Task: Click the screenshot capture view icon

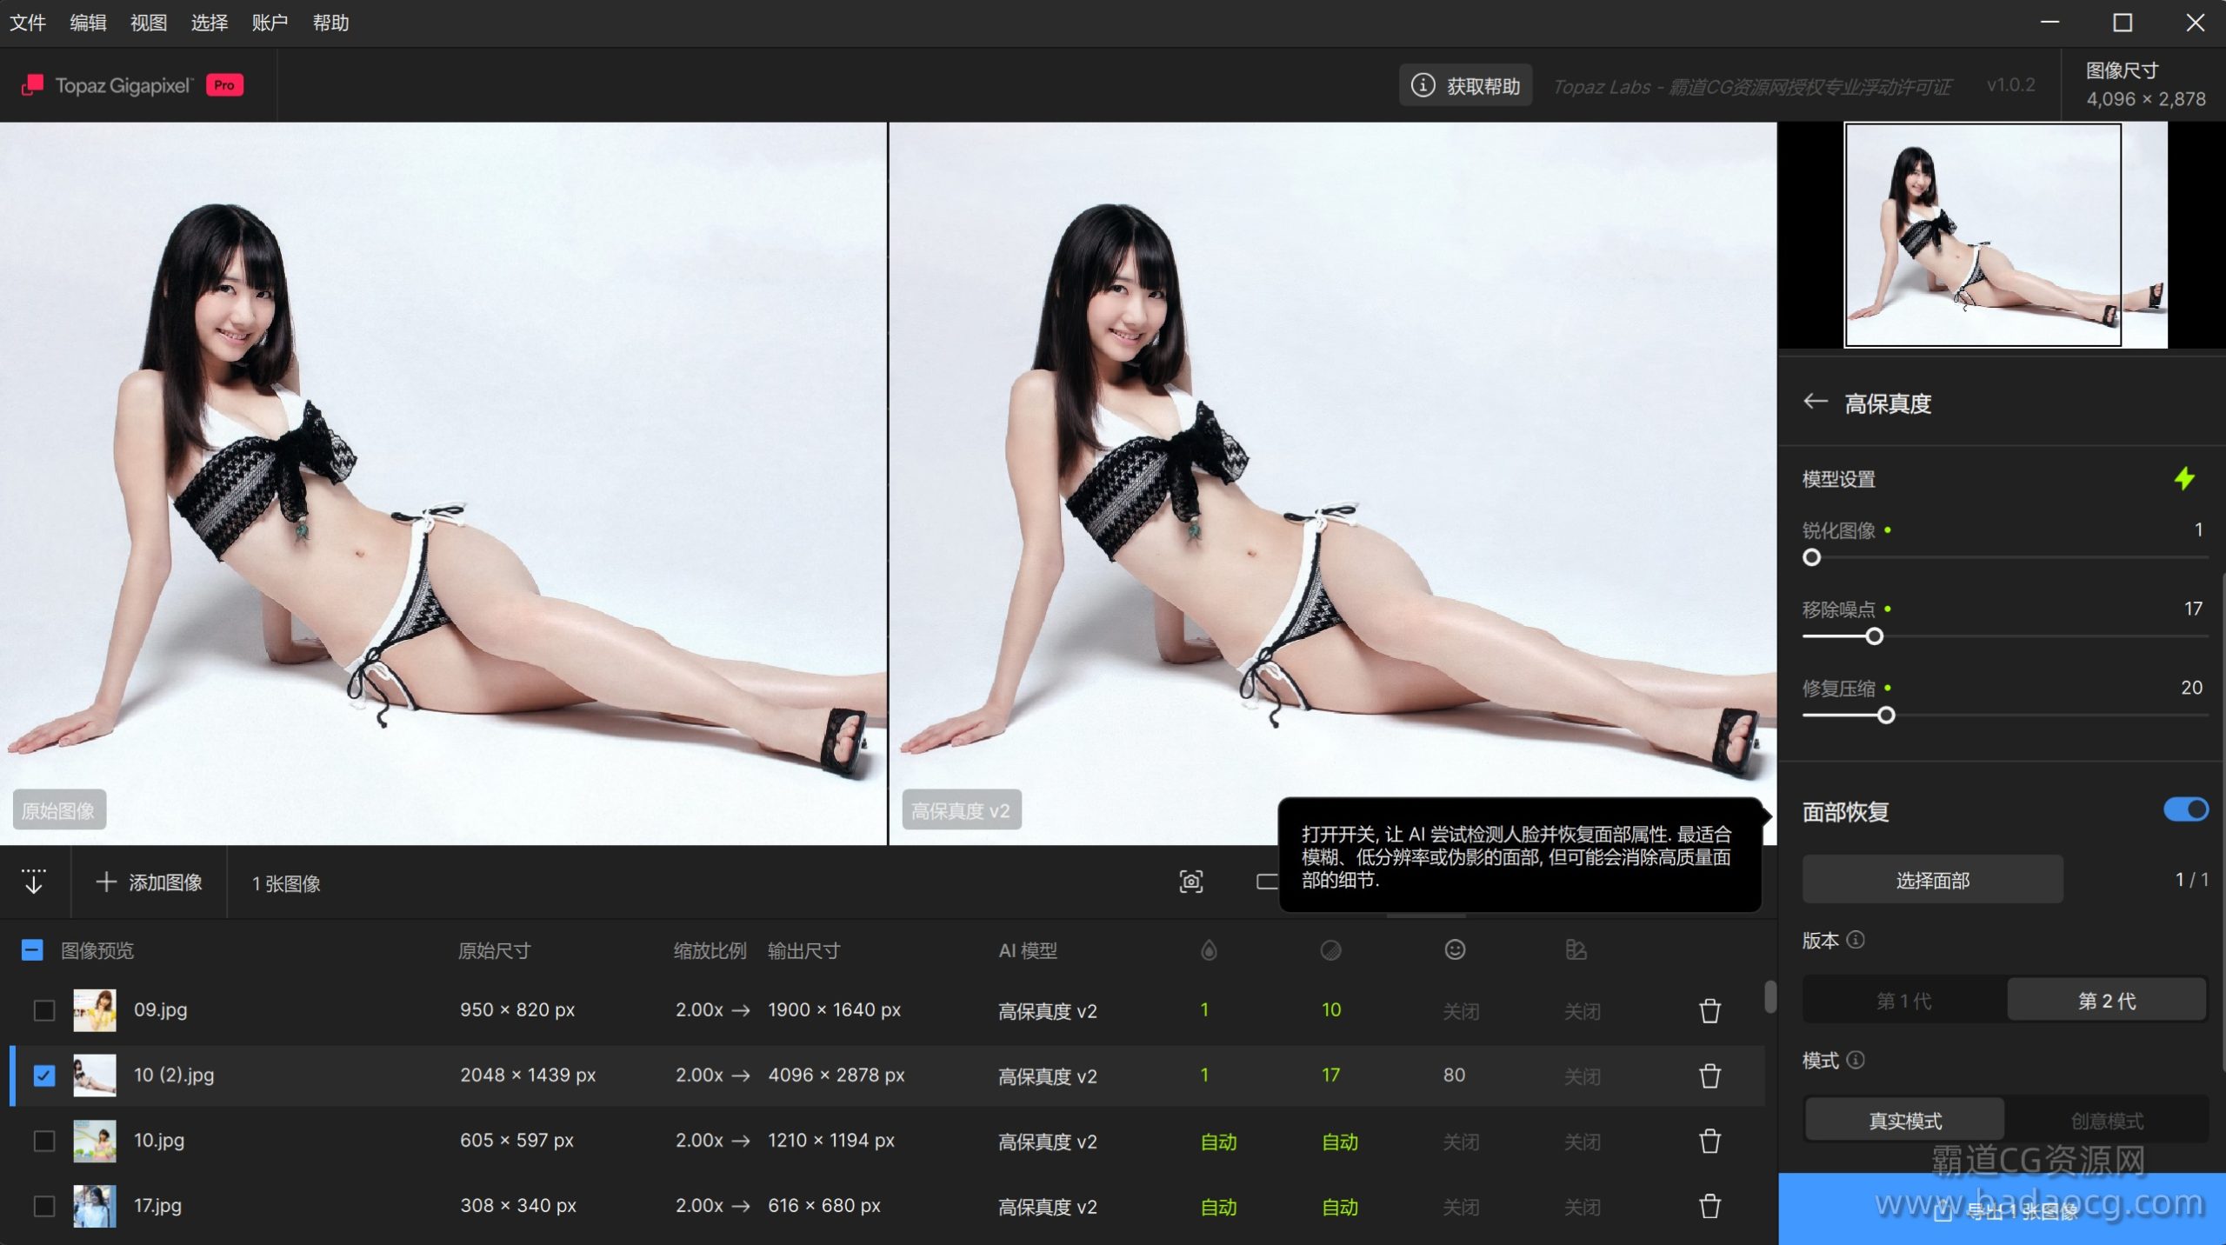Action: 1190,882
